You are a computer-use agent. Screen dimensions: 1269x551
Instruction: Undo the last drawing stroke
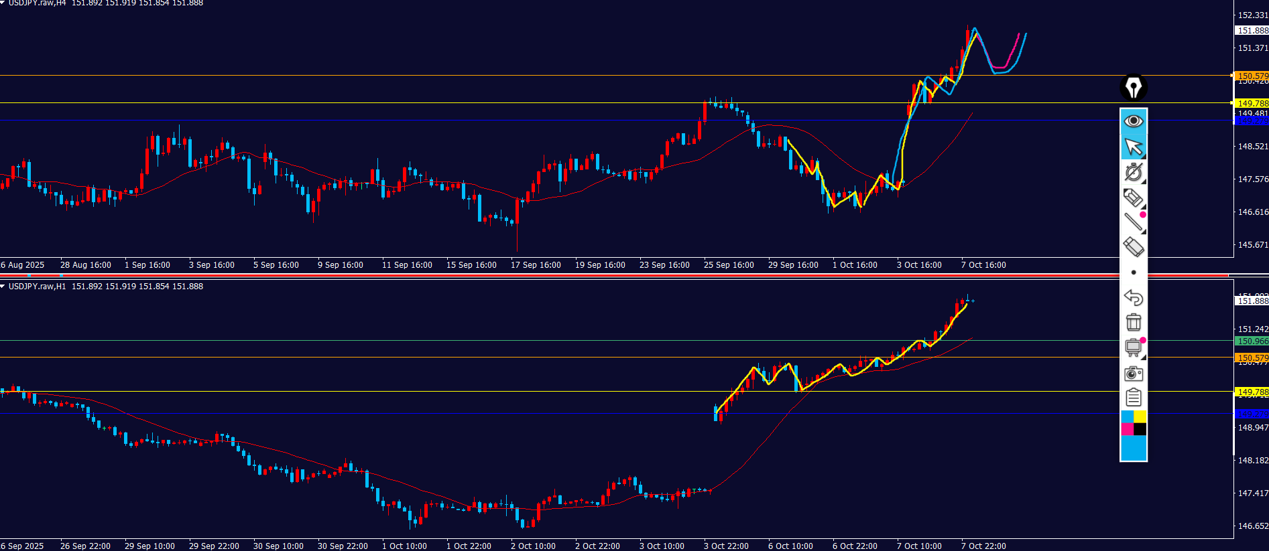[x=1133, y=297]
